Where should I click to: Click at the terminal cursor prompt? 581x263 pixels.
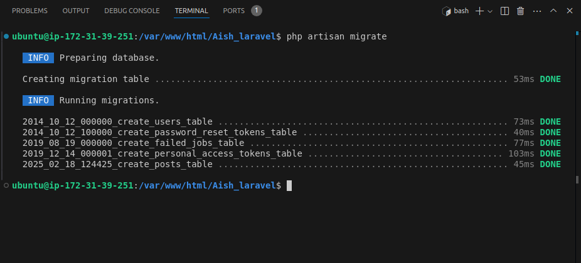pos(289,185)
